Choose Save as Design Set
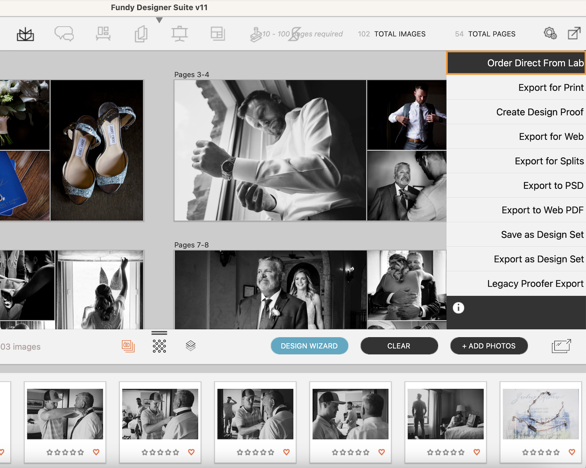 pos(516,234)
